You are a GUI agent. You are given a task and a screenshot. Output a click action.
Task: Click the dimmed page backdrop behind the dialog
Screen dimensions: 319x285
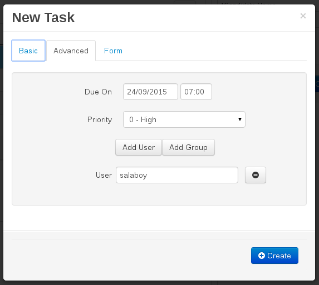pos(2,142)
